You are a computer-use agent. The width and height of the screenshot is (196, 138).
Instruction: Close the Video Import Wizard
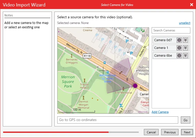click(x=192, y=5)
